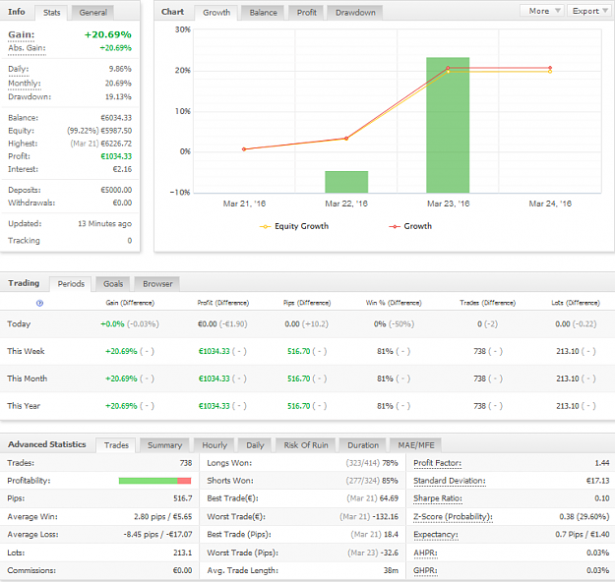Click the Abs. Gain label
615x582 pixels.
[27, 48]
